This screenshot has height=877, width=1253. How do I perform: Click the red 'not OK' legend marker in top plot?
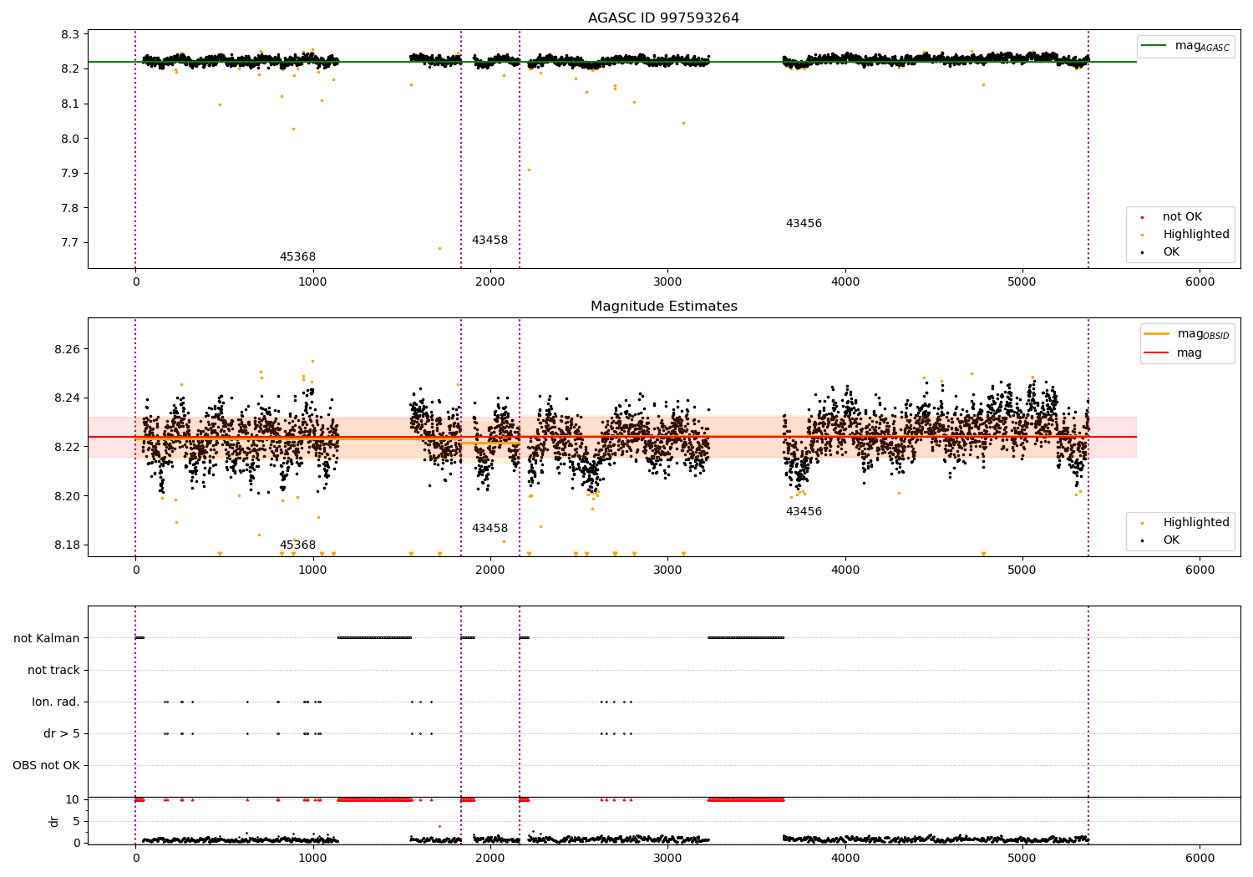pyautogui.click(x=1143, y=217)
